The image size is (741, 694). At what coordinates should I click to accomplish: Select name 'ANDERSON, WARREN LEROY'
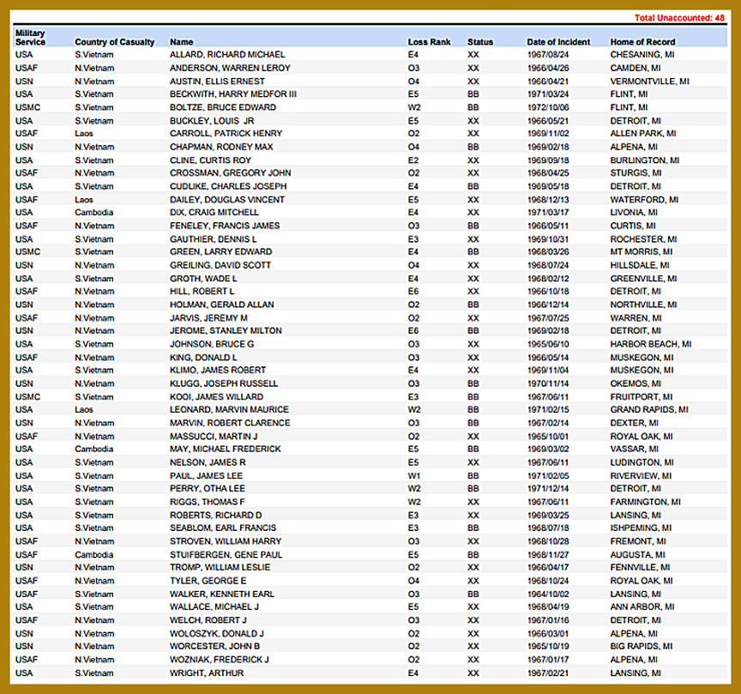tap(230, 68)
